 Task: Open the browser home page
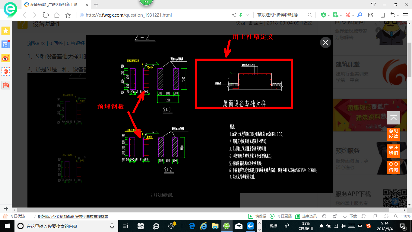click(57, 15)
